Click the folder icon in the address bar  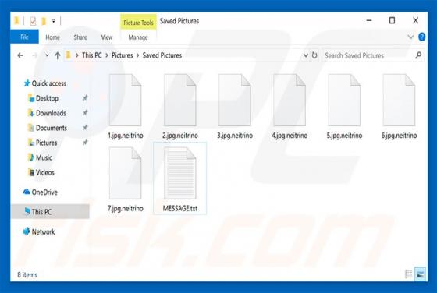pyautogui.click(x=69, y=55)
